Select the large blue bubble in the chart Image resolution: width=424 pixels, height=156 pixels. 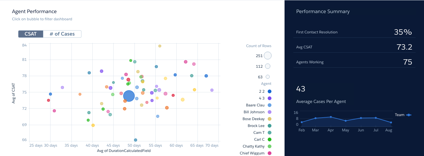(x=129, y=96)
